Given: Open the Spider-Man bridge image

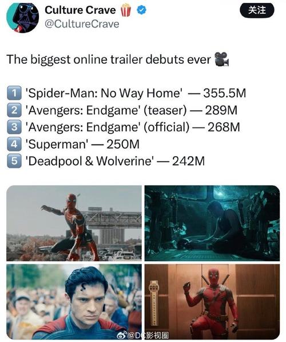Looking at the screenshot, I should click(x=74, y=223).
